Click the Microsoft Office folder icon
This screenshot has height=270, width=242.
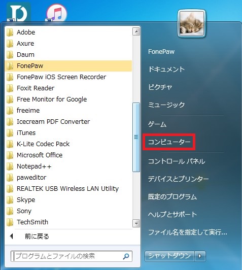(10, 155)
